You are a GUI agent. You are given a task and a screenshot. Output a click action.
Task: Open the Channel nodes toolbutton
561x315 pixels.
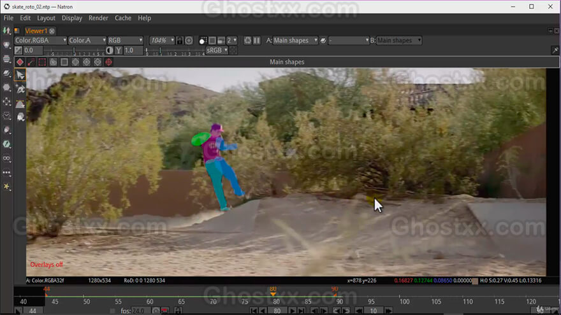click(6, 59)
